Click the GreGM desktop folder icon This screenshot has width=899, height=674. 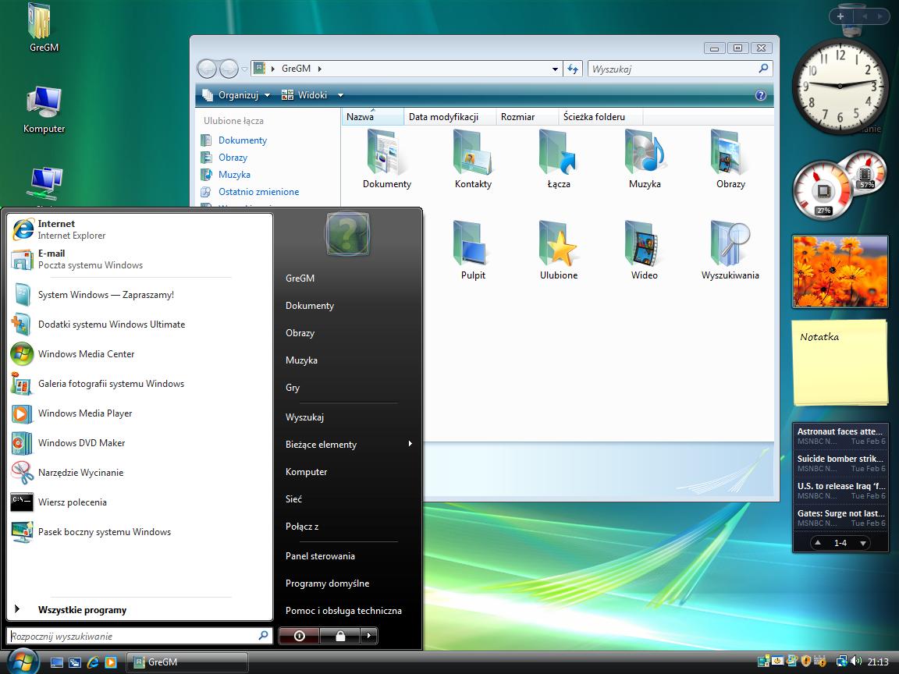coord(44,28)
